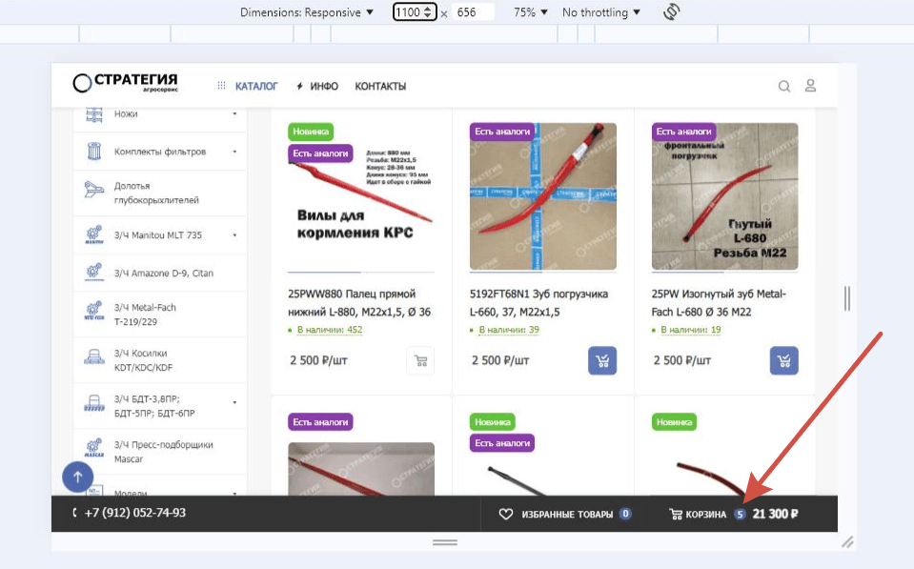Select З/Ч Косилки KDT/KDC/KDF category

(x=143, y=360)
